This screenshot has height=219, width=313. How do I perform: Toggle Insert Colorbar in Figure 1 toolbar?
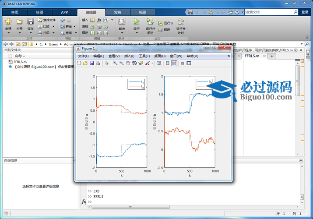click(168, 63)
